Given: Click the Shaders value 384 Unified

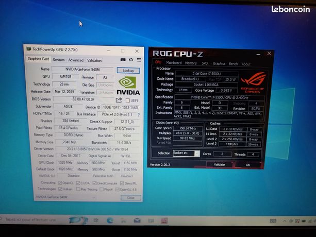Looking at the screenshot, I should (71, 121).
